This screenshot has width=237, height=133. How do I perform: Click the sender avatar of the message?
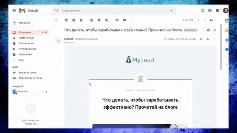(x=58, y=41)
